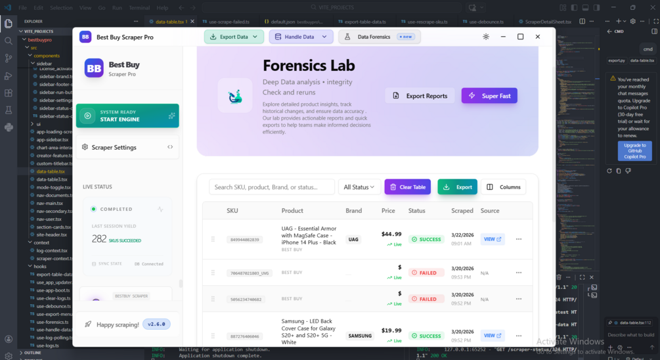Viewport: 660px width, 360px height.
Task: Open Columns button above table
Action: click(504, 187)
